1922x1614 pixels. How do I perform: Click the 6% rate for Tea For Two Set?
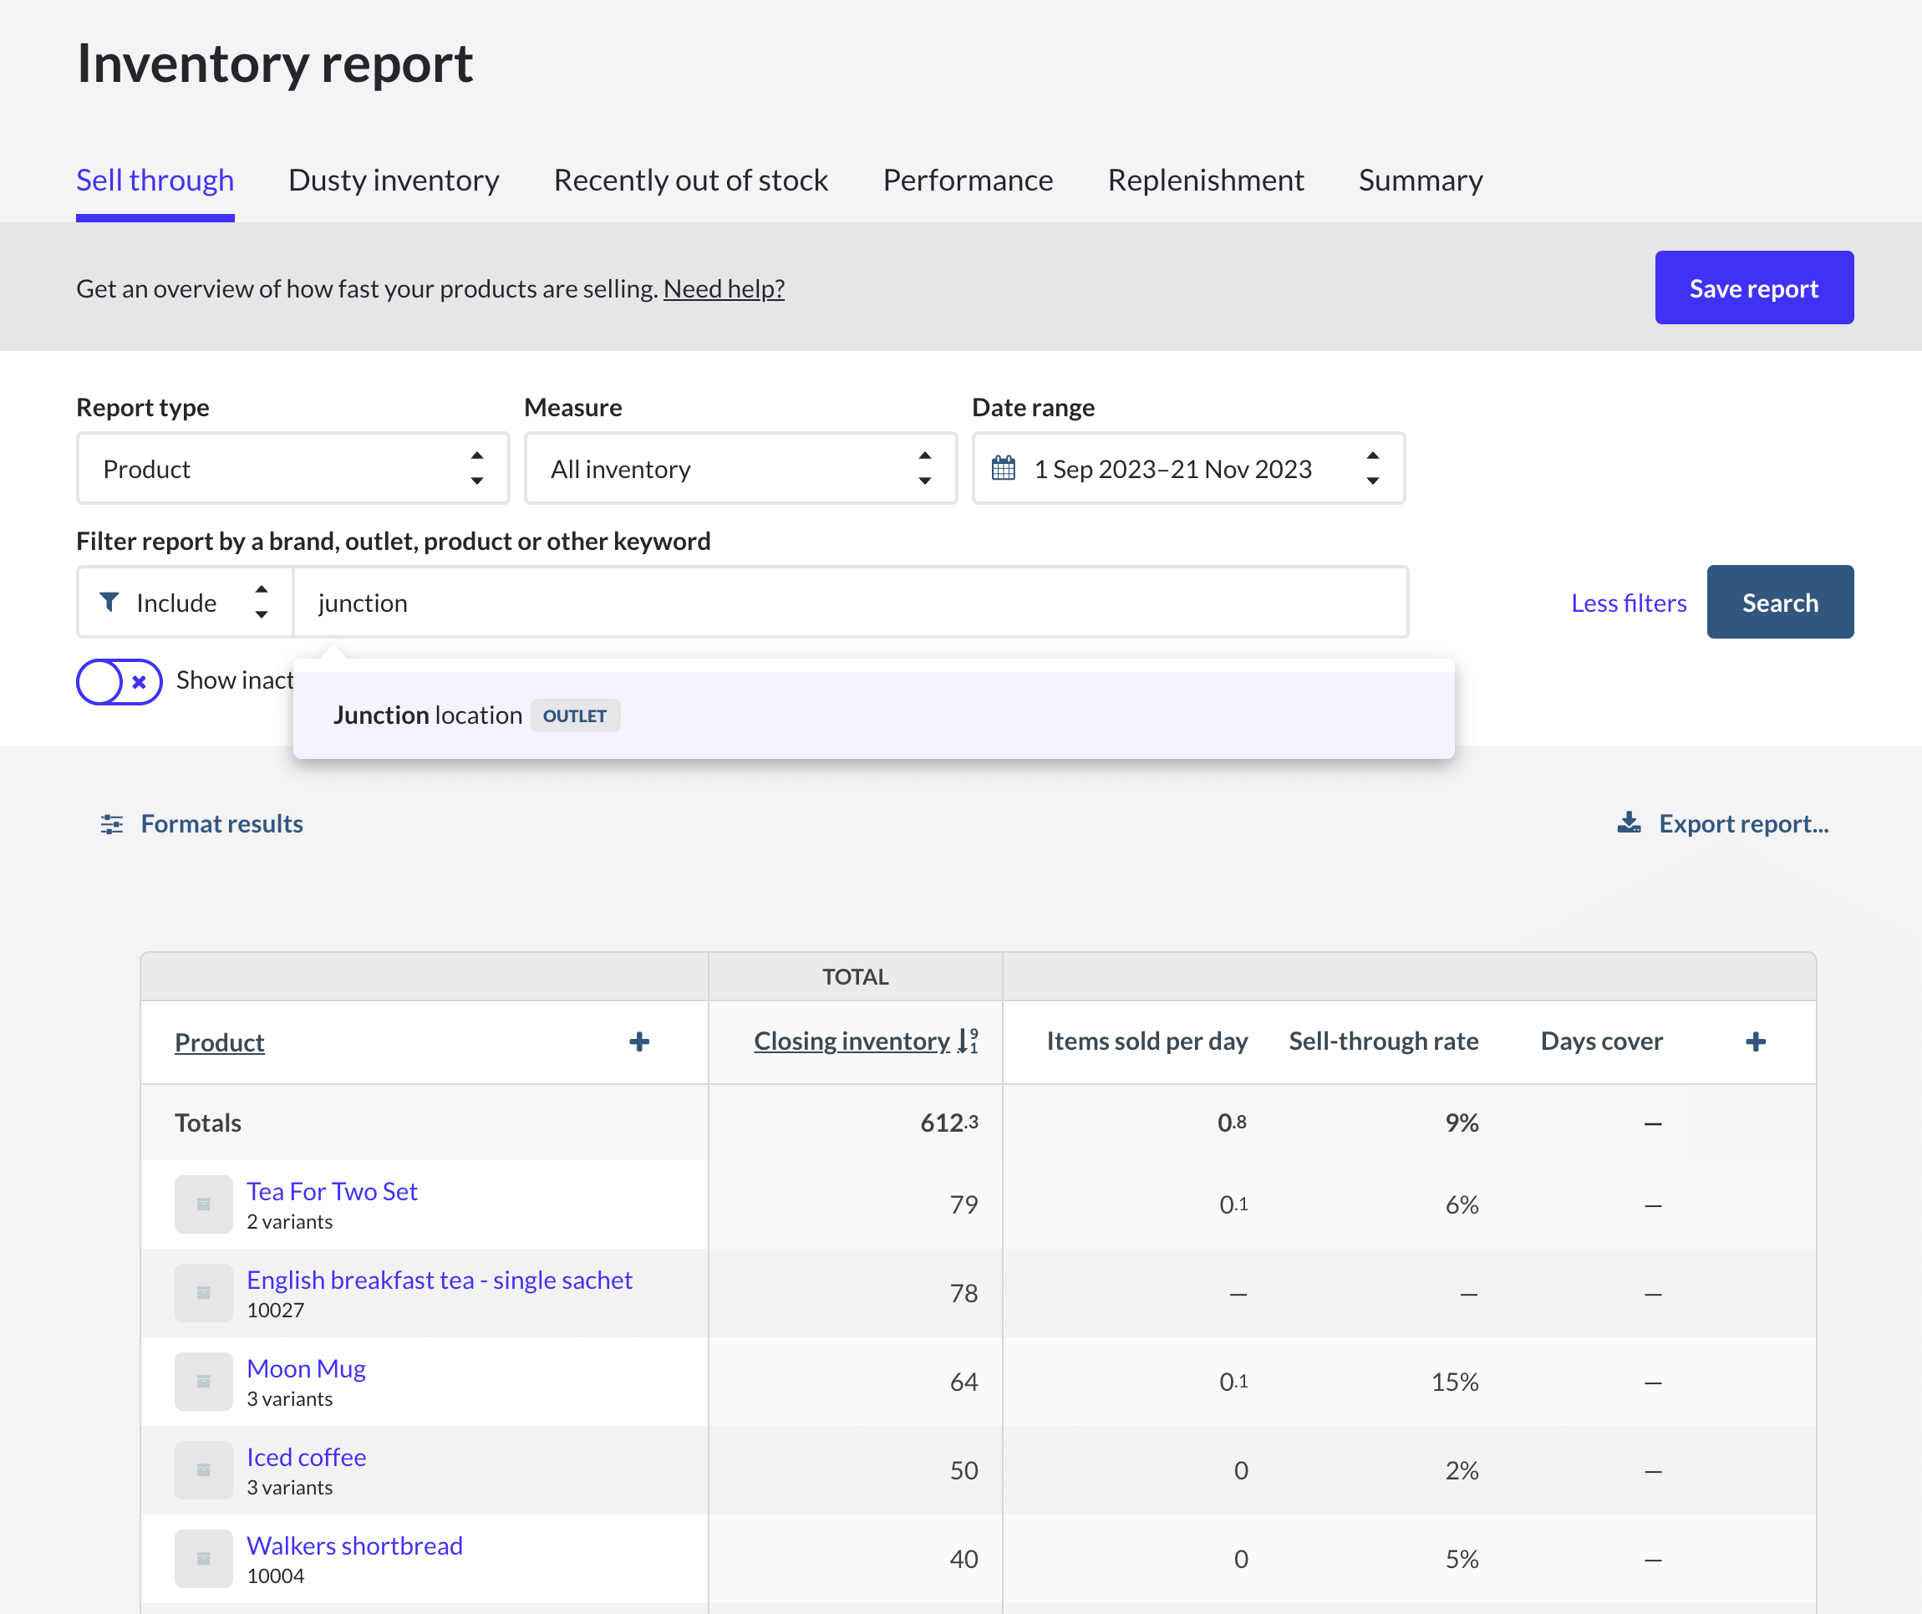(1462, 1204)
